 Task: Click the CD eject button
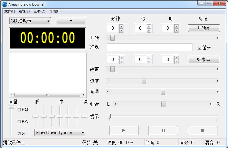click(70, 21)
